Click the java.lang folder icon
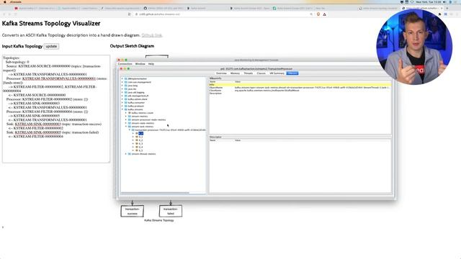 pos(126,86)
